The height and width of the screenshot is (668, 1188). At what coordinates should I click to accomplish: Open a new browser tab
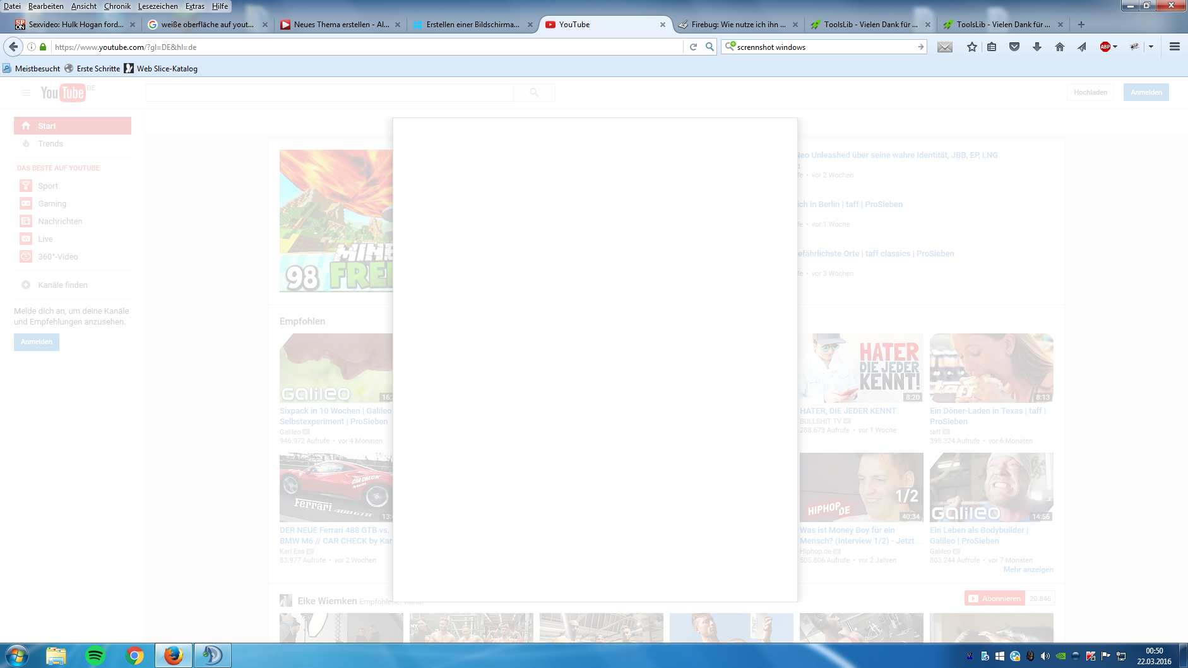(1081, 25)
